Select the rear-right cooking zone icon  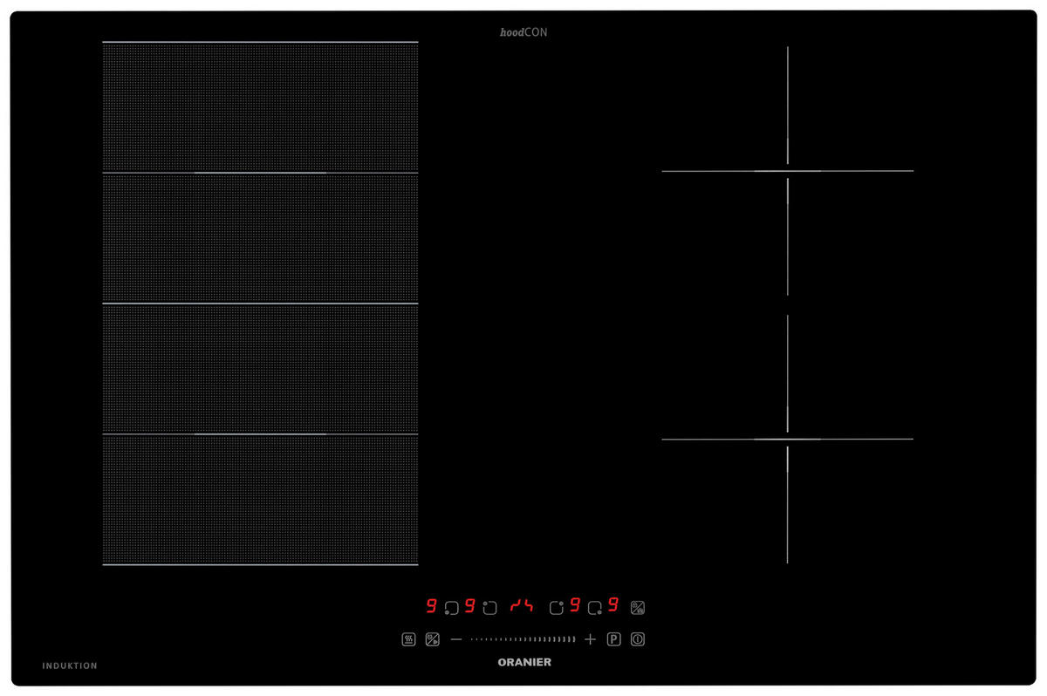pyautogui.click(x=557, y=607)
